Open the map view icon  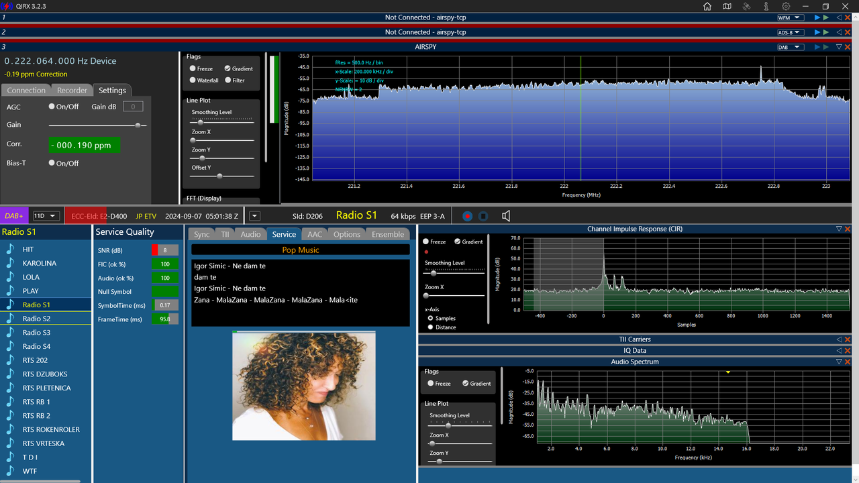tap(727, 6)
